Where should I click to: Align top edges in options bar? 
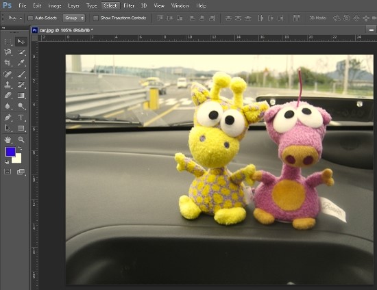[160, 18]
